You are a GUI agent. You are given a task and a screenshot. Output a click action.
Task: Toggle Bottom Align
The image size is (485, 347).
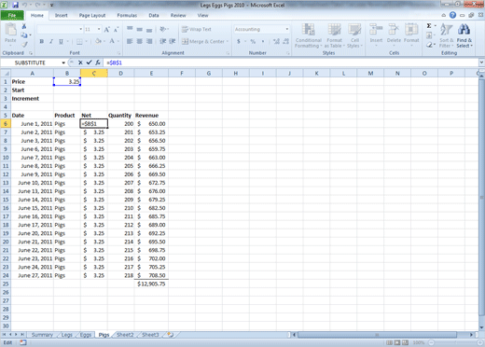tap(149, 29)
